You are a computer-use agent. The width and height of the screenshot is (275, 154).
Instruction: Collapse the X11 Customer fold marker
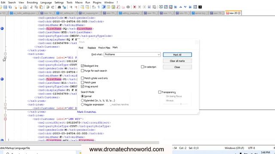(5, 58)
